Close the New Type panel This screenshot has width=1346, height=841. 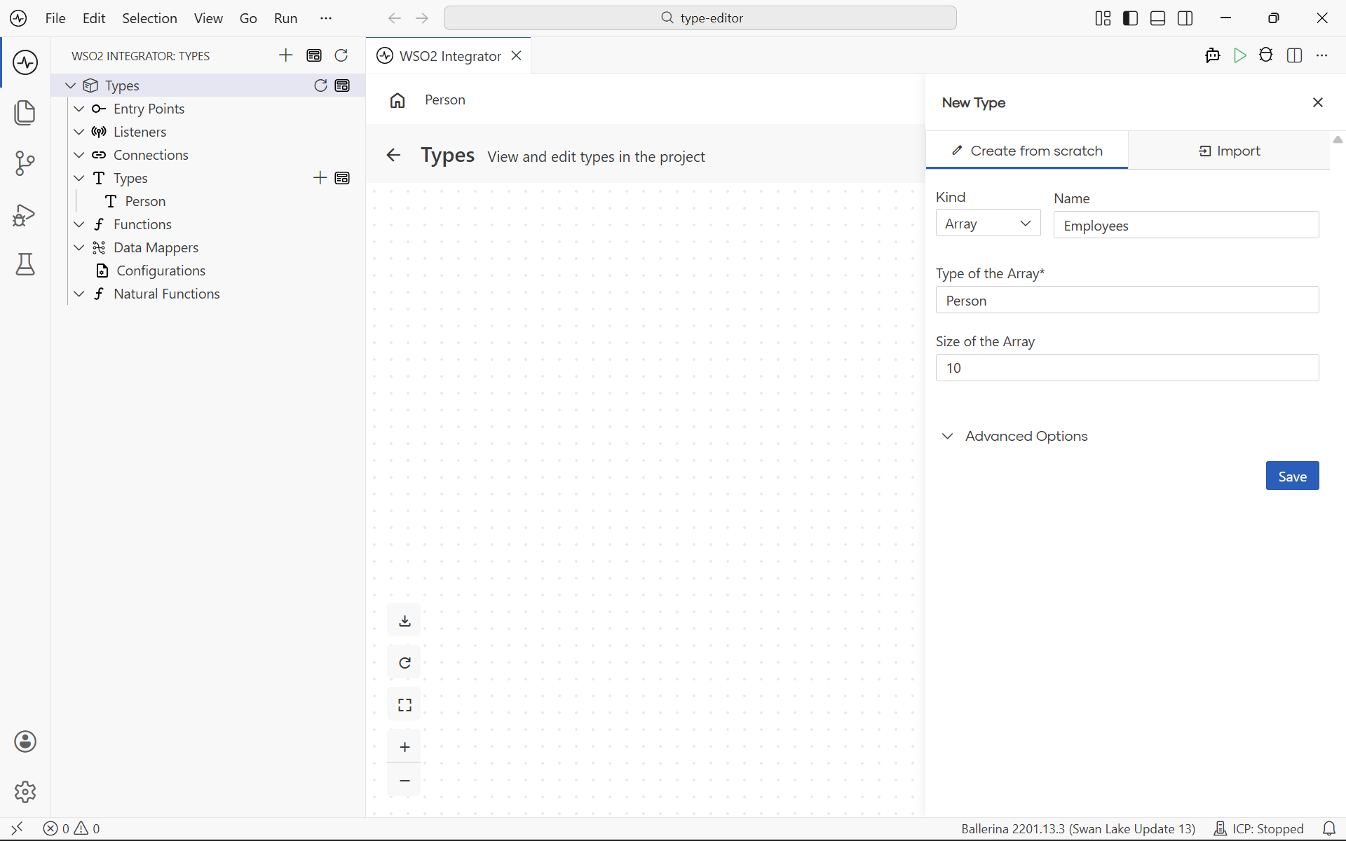click(x=1318, y=102)
